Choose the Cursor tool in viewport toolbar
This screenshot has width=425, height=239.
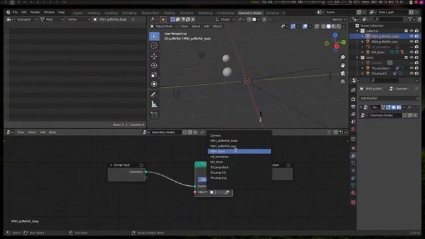click(154, 46)
